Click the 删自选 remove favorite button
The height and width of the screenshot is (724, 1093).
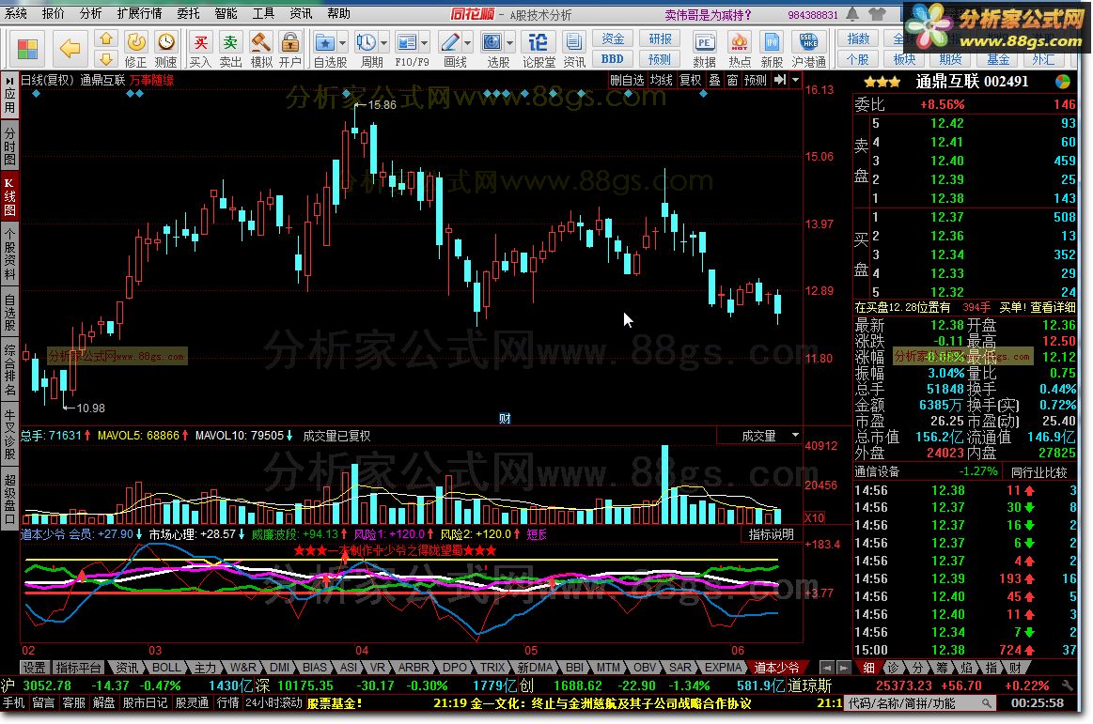tap(627, 80)
